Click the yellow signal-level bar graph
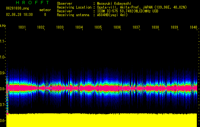The width and height of the screenshot is (200, 127). coord(102,120)
